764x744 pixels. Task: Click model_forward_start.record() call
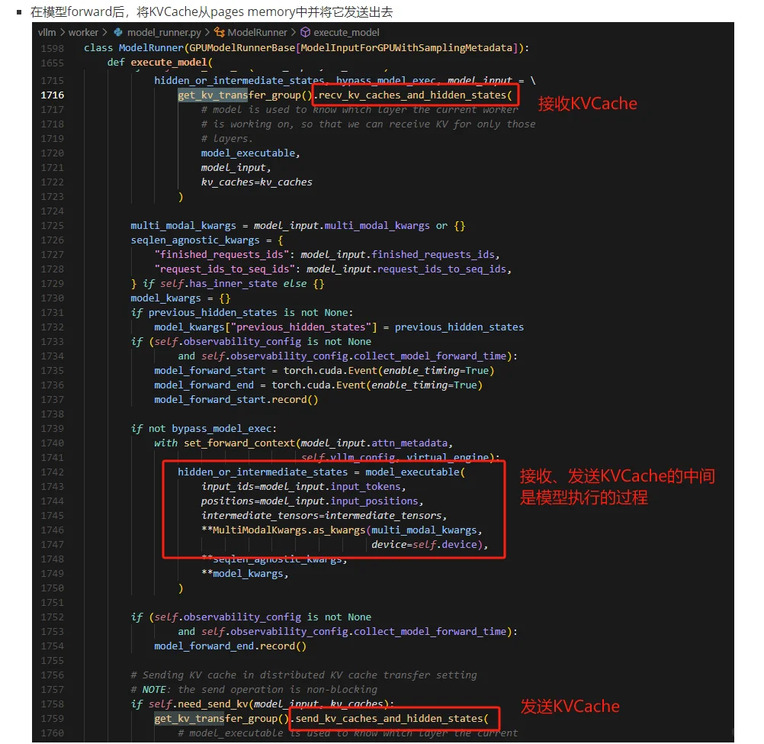pos(236,400)
